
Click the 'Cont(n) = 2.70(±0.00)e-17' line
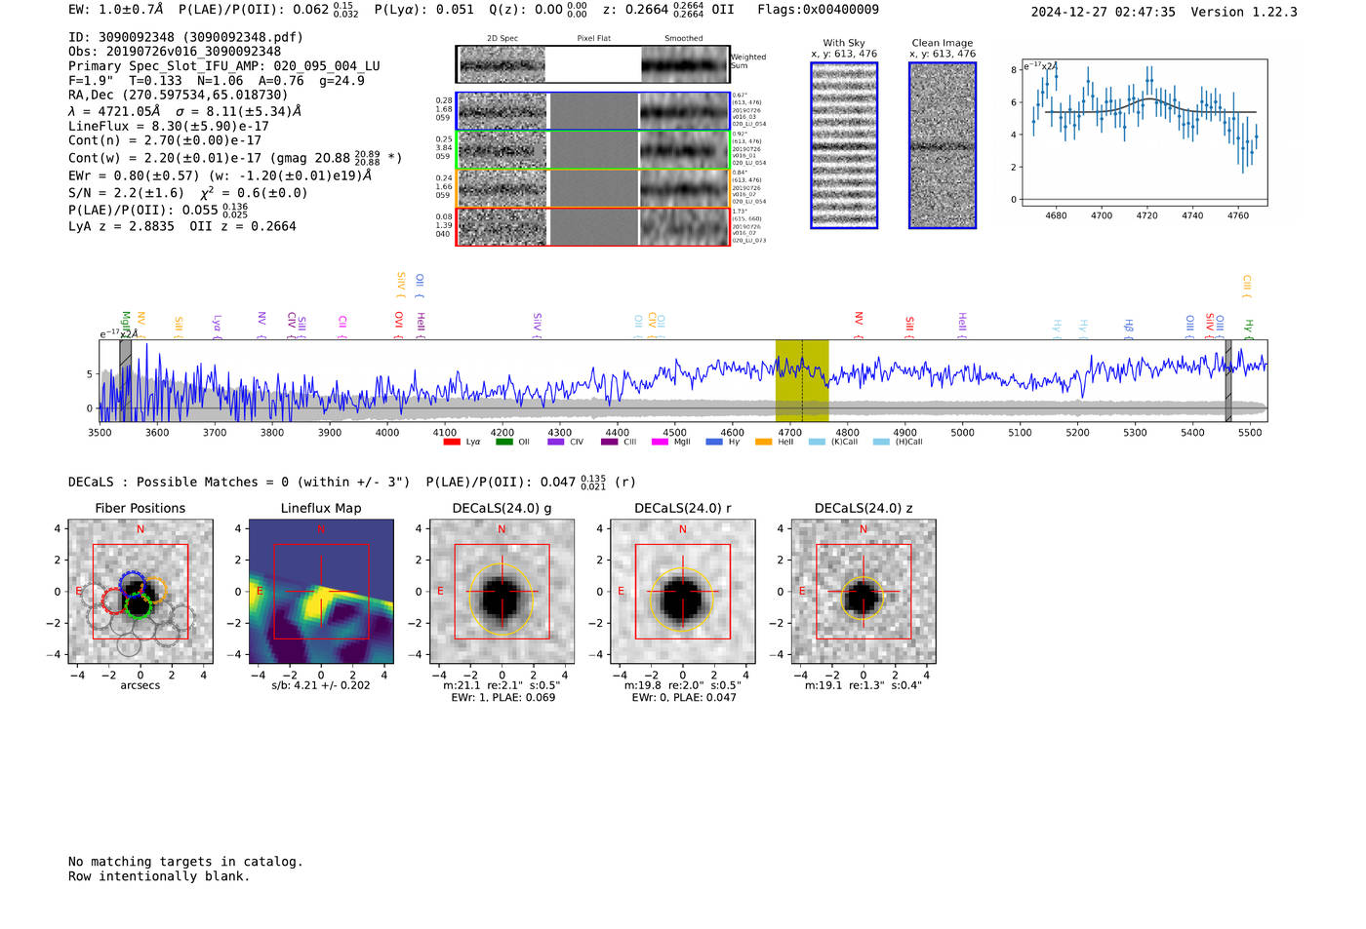coord(165,140)
